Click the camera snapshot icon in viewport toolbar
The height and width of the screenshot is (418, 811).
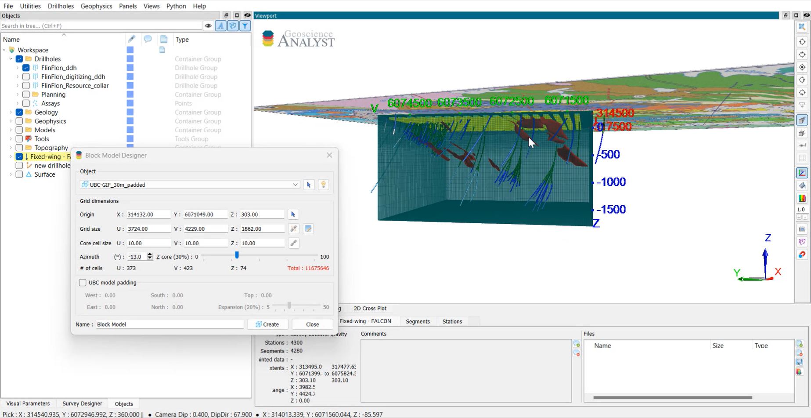[802, 229]
